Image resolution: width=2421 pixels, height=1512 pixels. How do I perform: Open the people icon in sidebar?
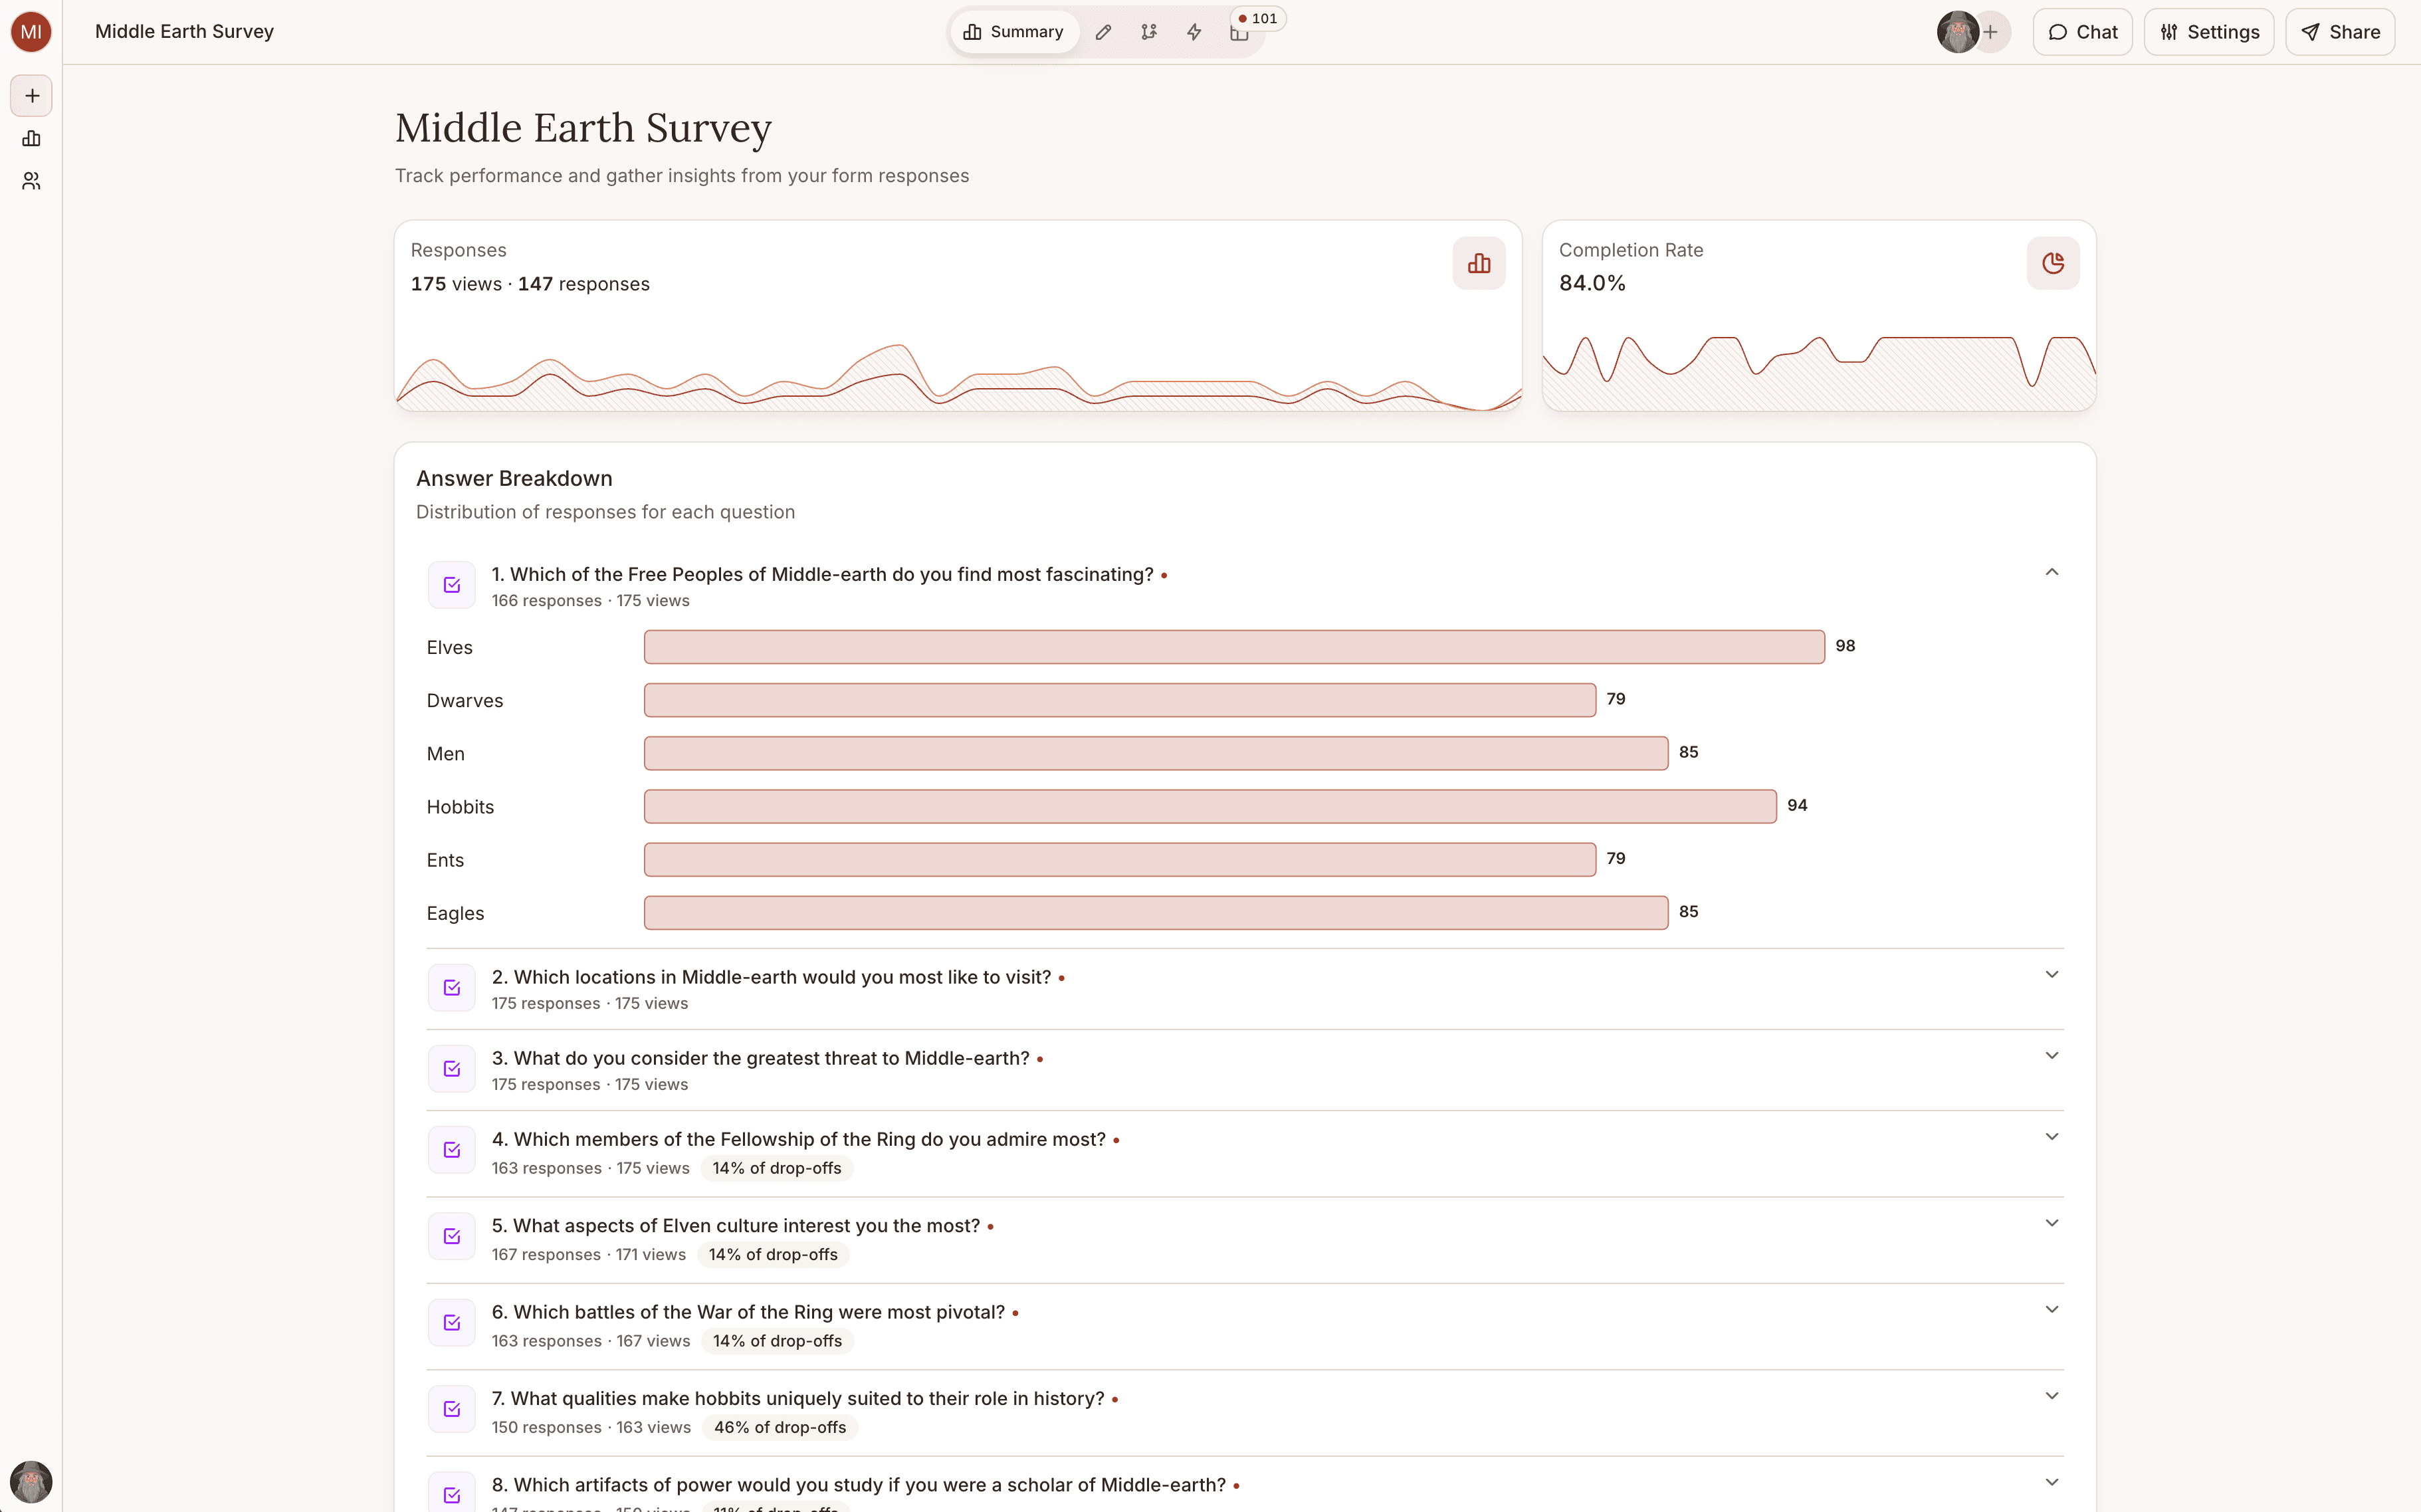point(32,181)
